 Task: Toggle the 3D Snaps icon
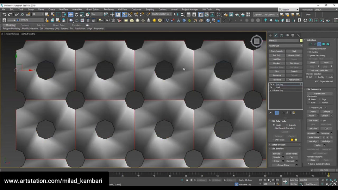tap(125, 14)
